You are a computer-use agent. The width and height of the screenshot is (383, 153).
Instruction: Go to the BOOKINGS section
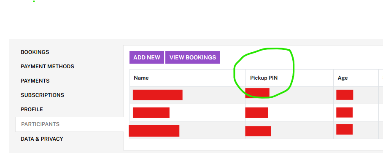[x=35, y=52]
